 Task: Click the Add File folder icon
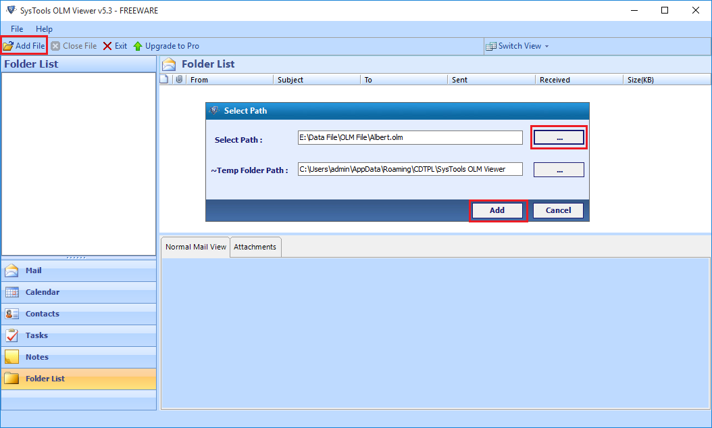click(8, 46)
